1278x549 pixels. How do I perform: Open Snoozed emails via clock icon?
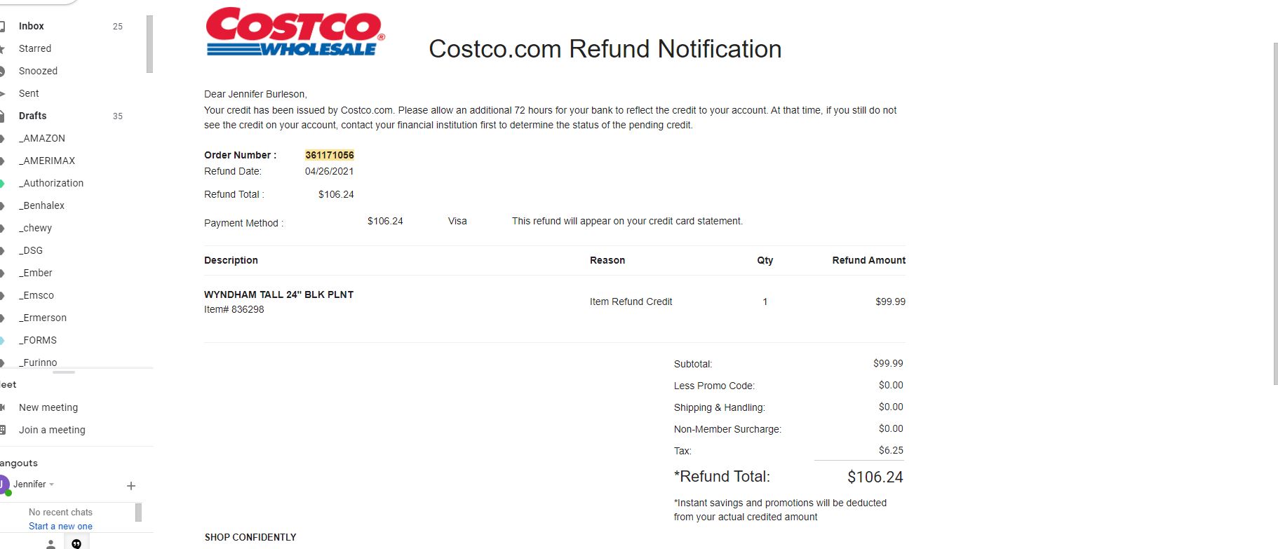tap(3, 71)
